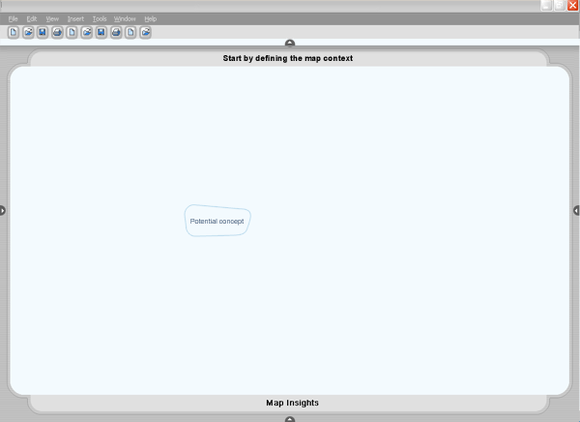Click the second Save disk toolbar icon

click(x=101, y=32)
